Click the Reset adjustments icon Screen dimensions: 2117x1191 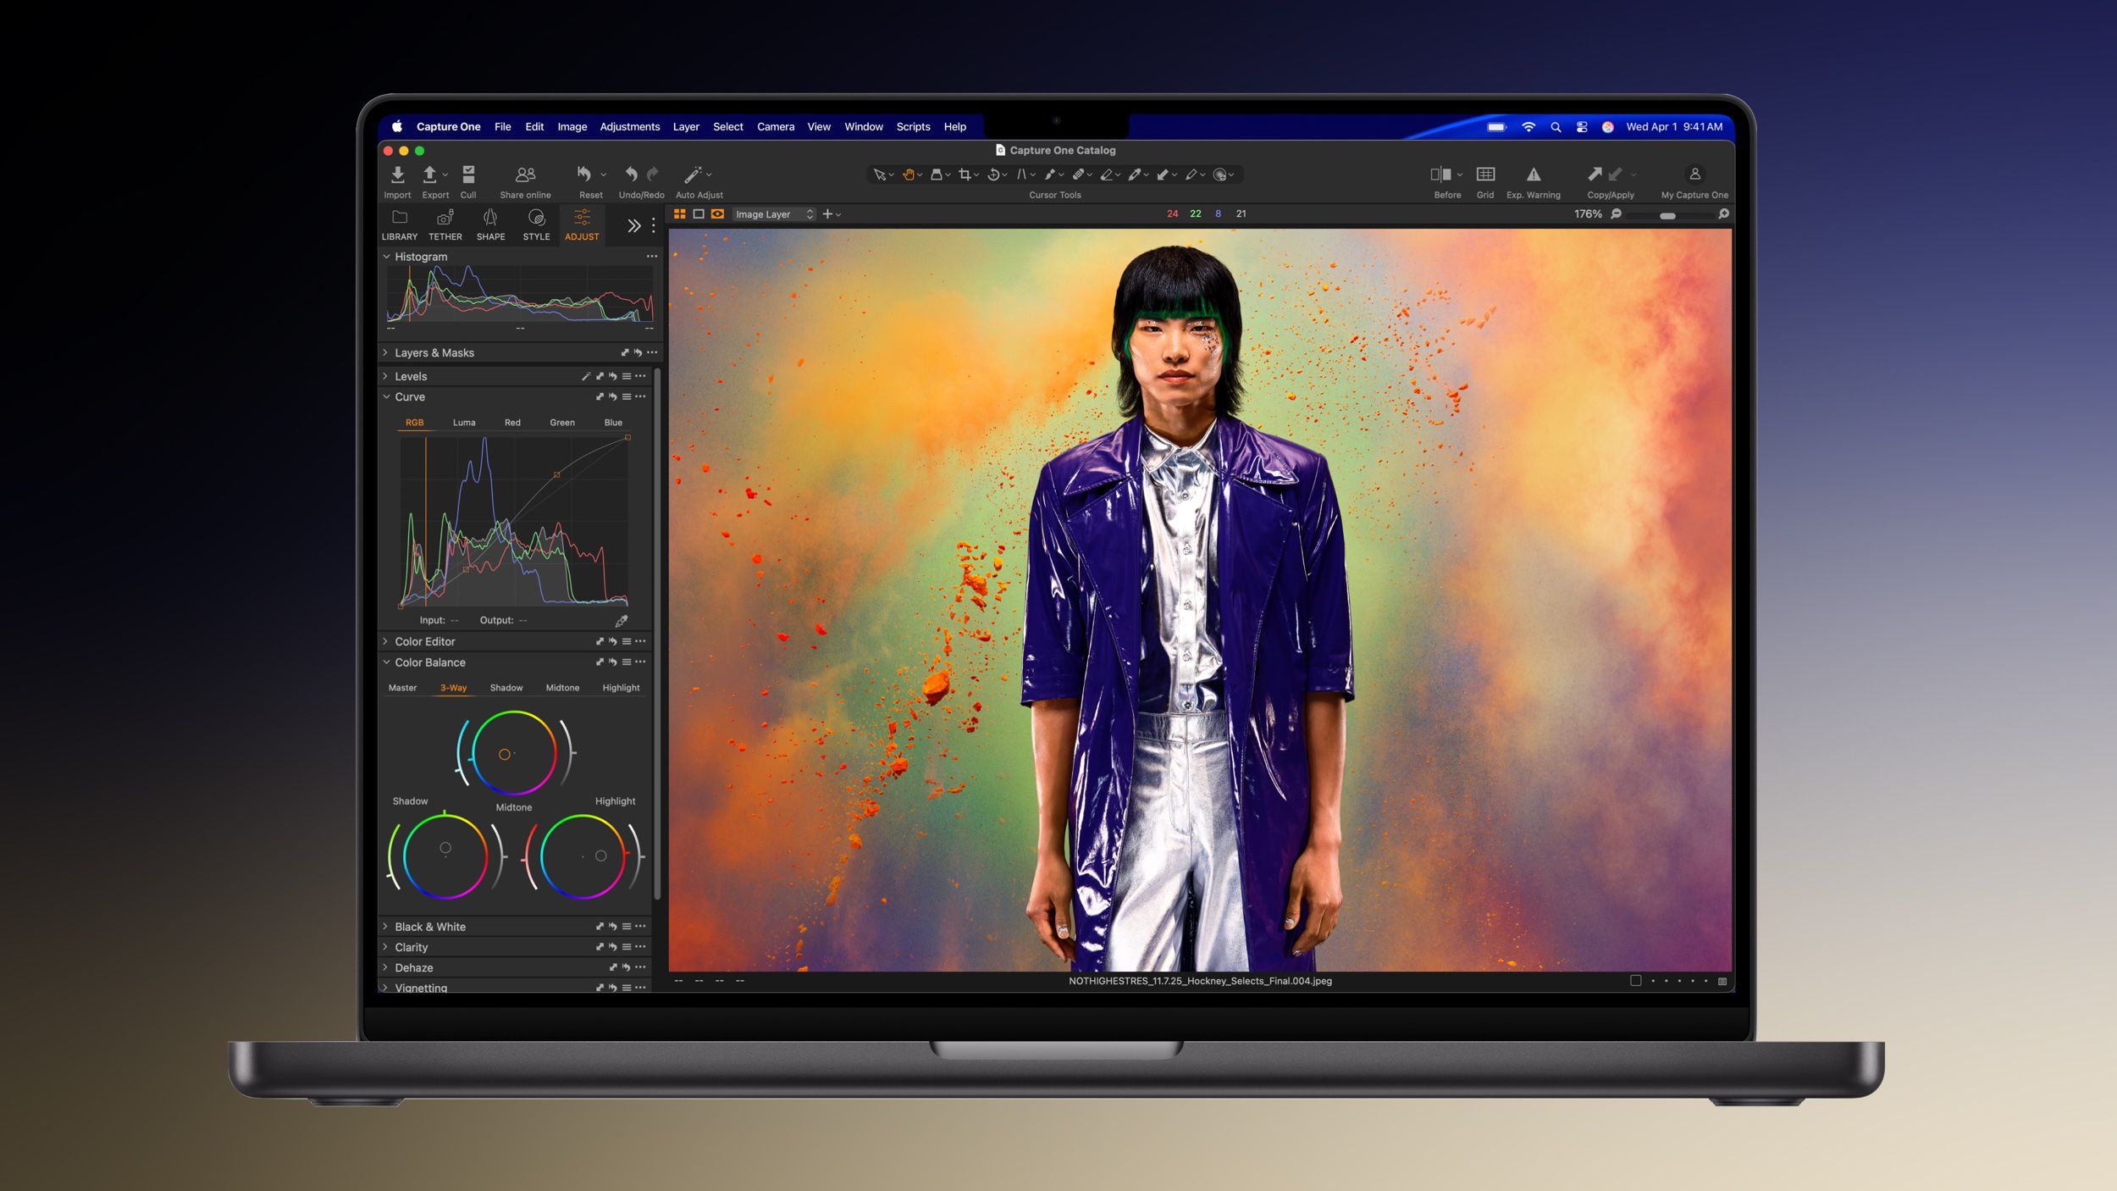(584, 174)
